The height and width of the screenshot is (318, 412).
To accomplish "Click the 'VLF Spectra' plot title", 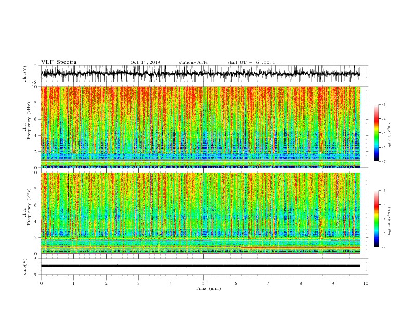I will 59,62.
